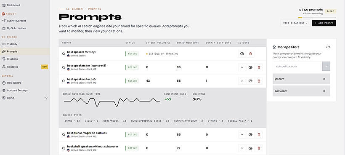Click the sentiment value +67
The width and height of the screenshot is (345, 155).
pyautogui.click(x=167, y=99)
